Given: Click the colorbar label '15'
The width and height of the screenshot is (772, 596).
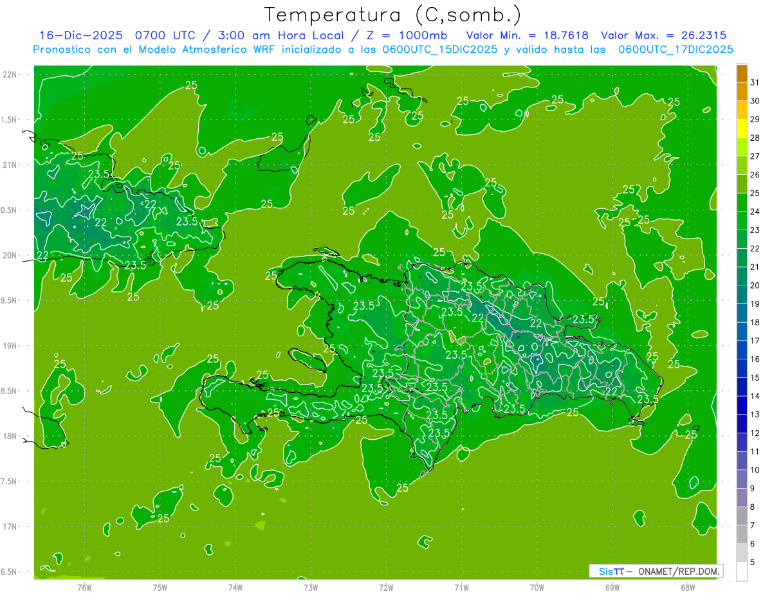Looking at the screenshot, I should pos(755,378).
